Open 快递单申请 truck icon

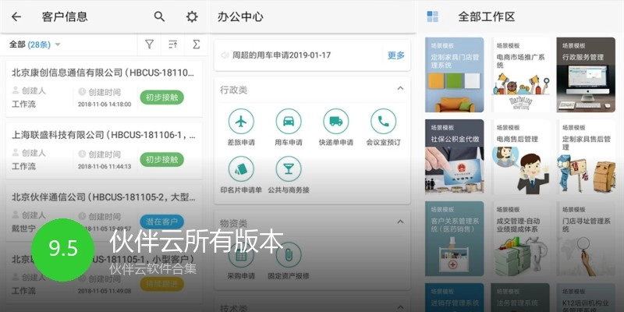pyautogui.click(x=336, y=122)
